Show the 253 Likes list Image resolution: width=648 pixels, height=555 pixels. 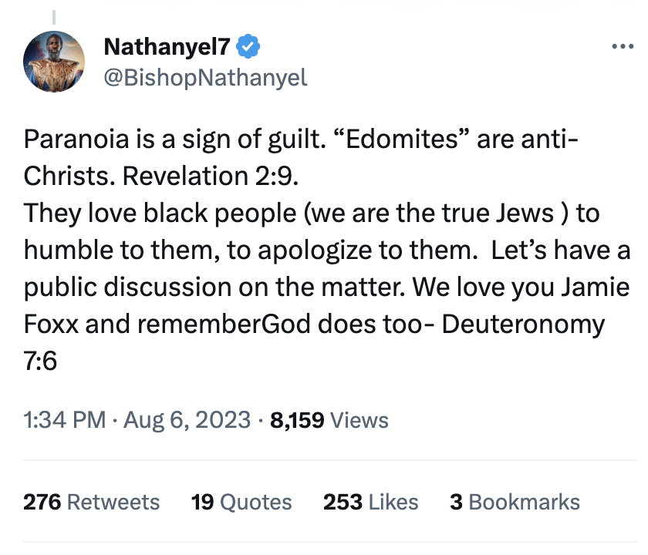(x=371, y=502)
